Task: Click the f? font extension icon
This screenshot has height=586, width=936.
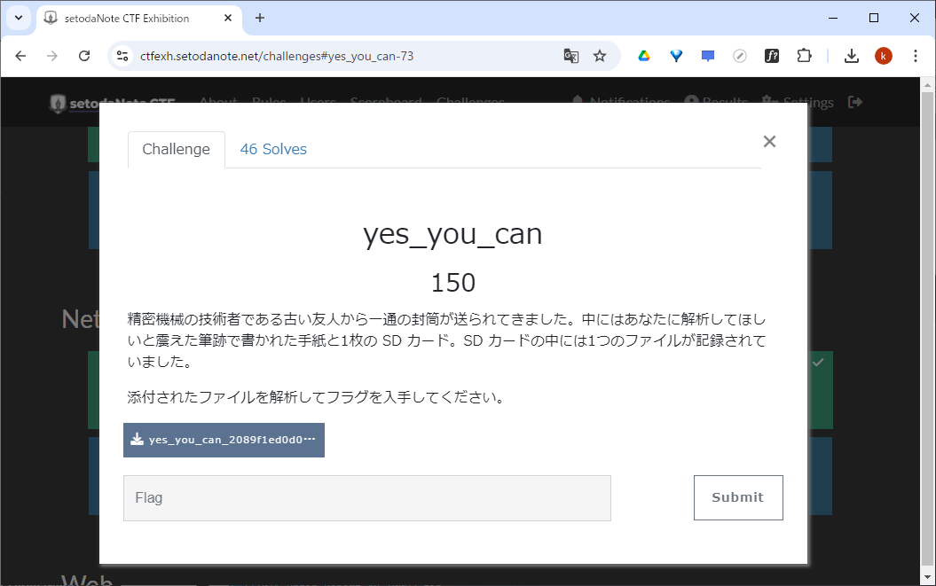Action: tap(772, 56)
